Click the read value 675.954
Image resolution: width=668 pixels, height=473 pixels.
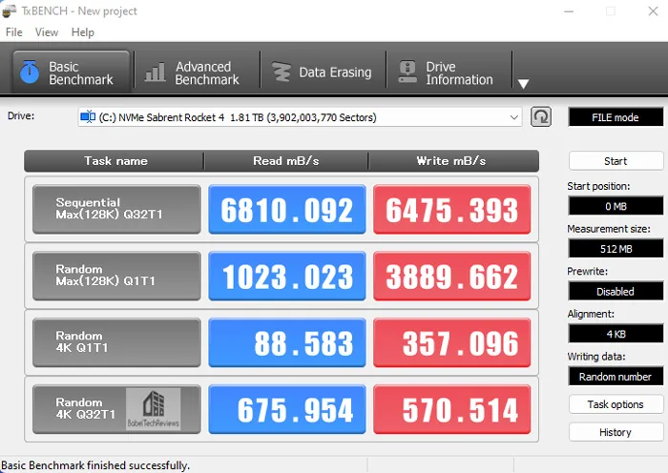(x=287, y=409)
